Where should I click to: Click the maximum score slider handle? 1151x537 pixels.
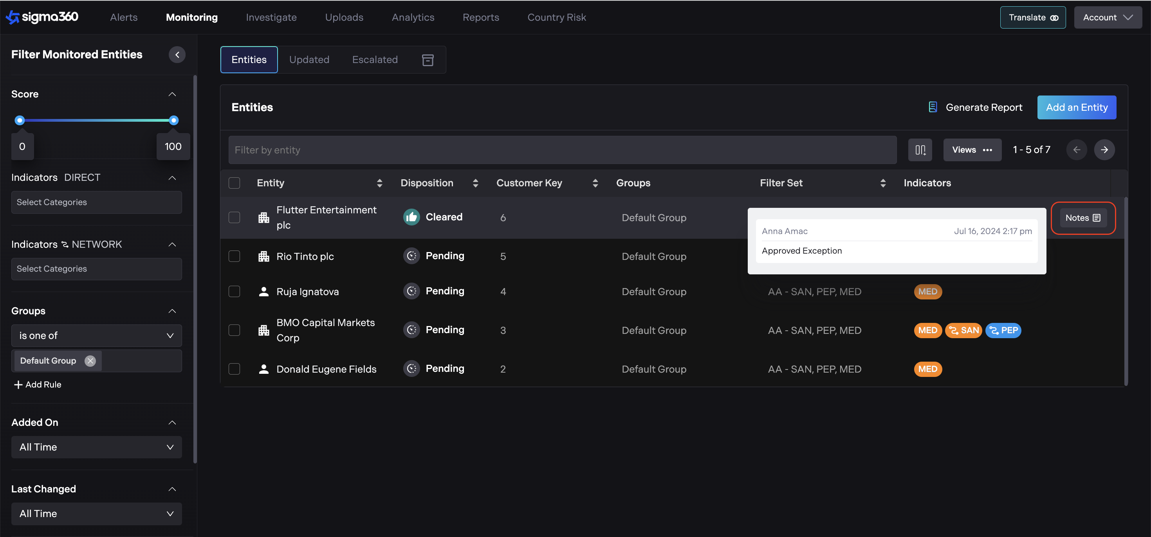[x=174, y=120]
